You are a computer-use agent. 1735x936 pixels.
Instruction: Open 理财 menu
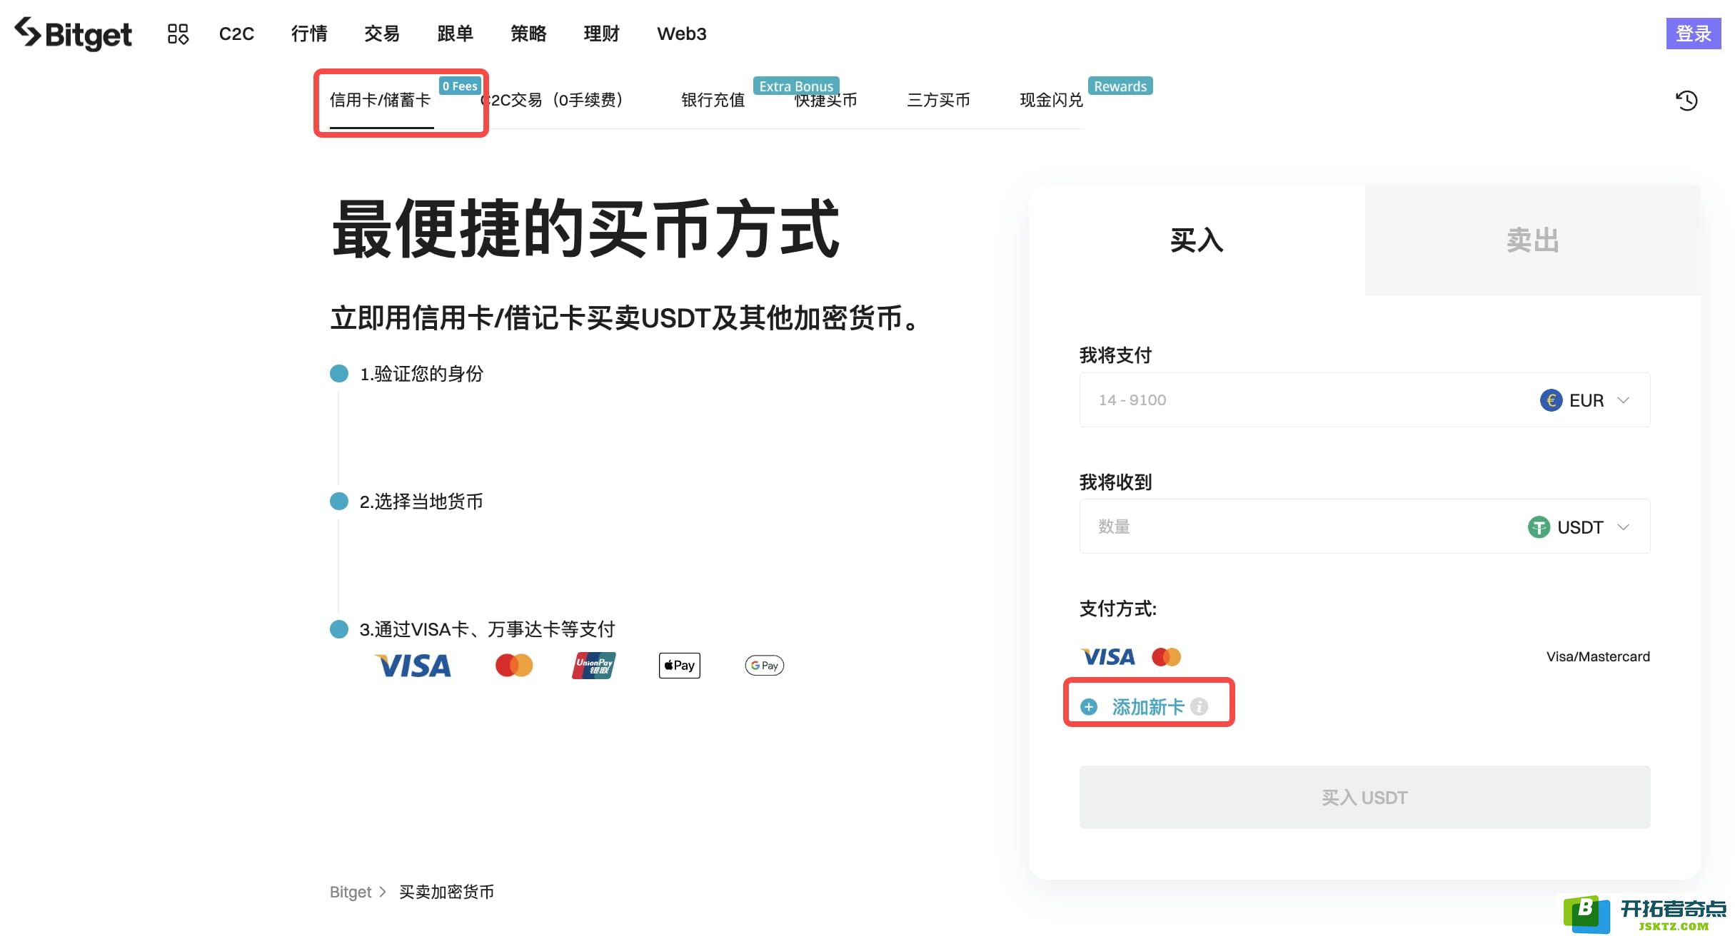601,34
